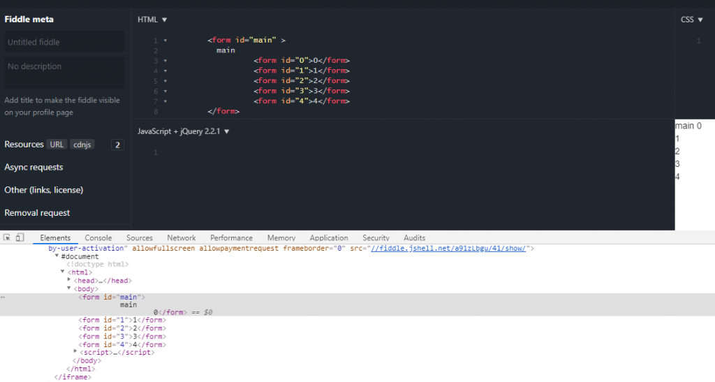
Task: Fold code at HTML line 5
Action: [165, 81]
